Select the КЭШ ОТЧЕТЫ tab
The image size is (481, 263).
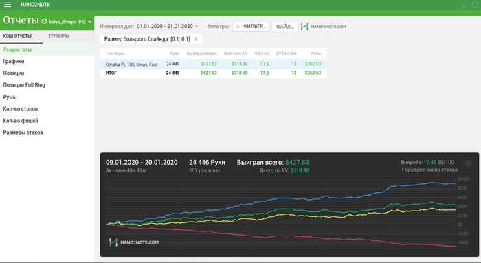click(17, 36)
